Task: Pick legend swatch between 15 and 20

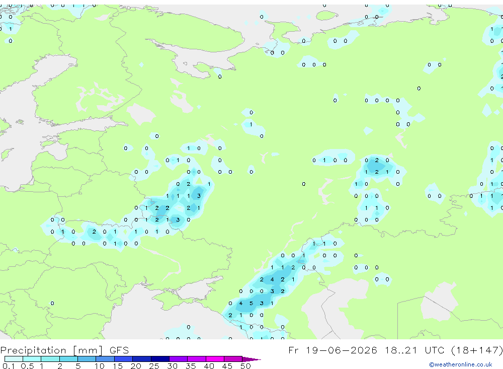Action: 124,359
